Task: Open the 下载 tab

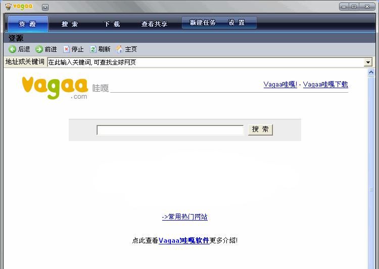Action: 112,24
